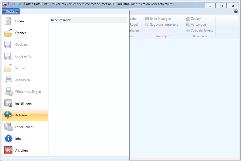
Task: Click the Opslaan floppy disk icon
Action: (7, 44)
